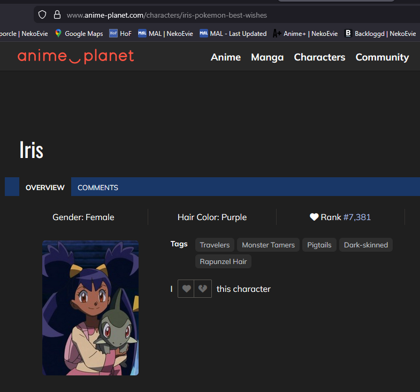
Task: Switch to the Comments tab
Action: [98, 187]
